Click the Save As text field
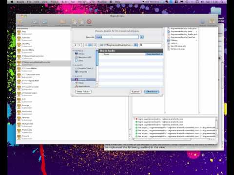Screen dimensions: 234x175 pos(117,37)
